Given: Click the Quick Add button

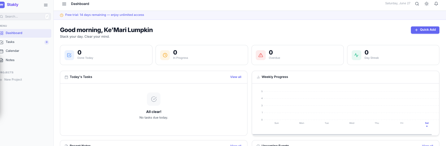Looking at the screenshot, I should coord(425,30).
